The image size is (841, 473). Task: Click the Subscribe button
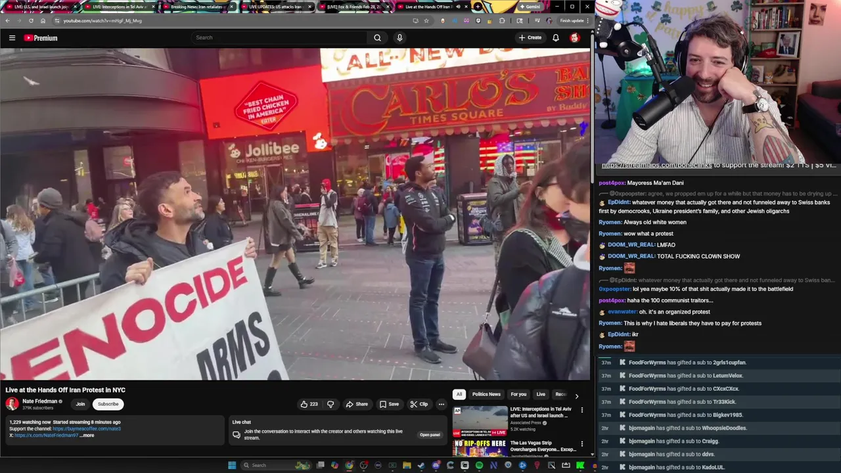[108, 404]
